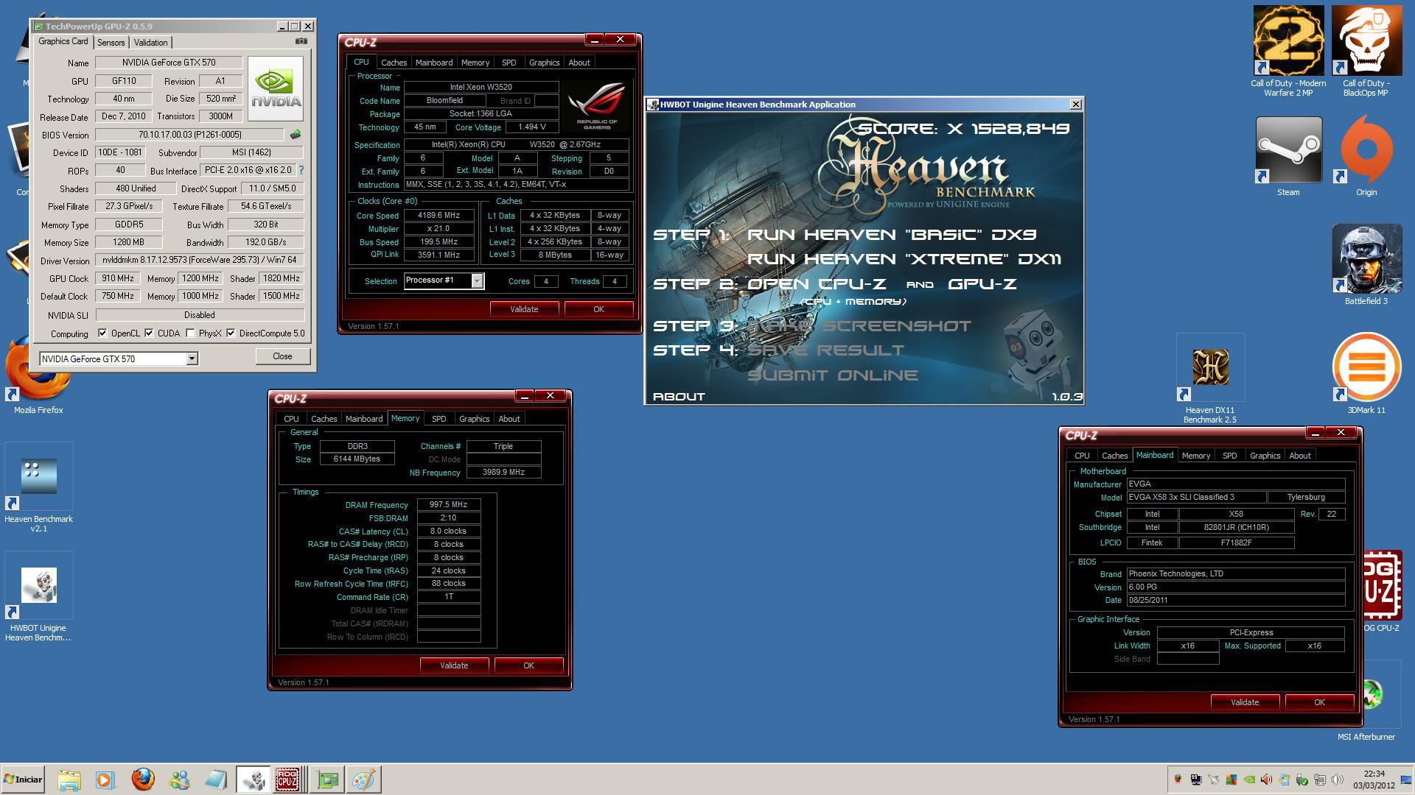Click Validate in CPU-Z memory window
Viewport: 1415px width, 795px height.
[x=454, y=665]
